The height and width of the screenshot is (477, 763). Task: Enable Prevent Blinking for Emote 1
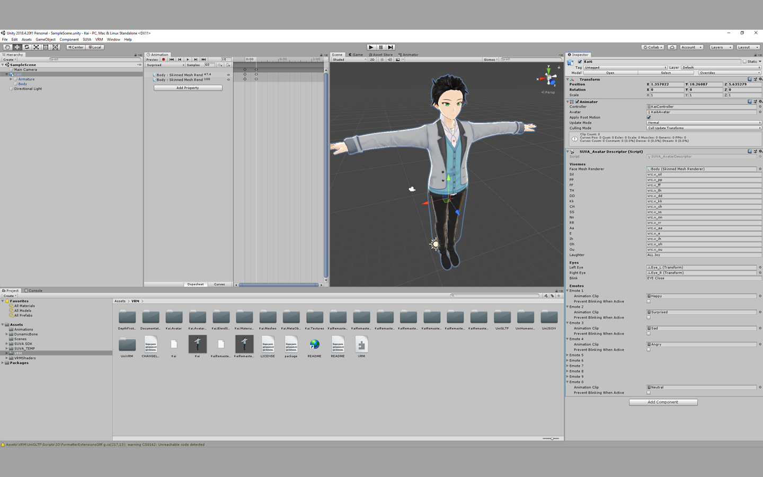[649, 302]
